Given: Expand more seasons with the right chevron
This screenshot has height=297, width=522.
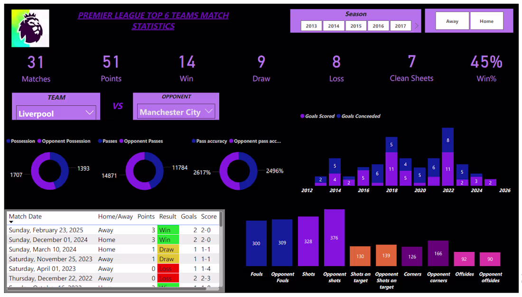Looking at the screenshot, I should [x=417, y=26].
